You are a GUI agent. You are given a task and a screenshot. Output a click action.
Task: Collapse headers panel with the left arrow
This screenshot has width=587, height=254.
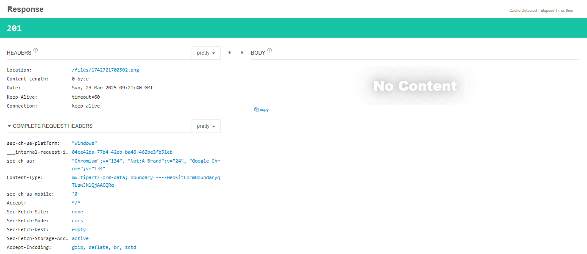coord(229,52)
